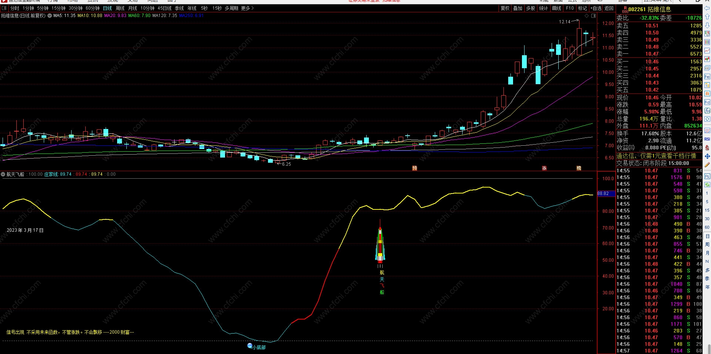Click the four-way move arrows icon

707,156
